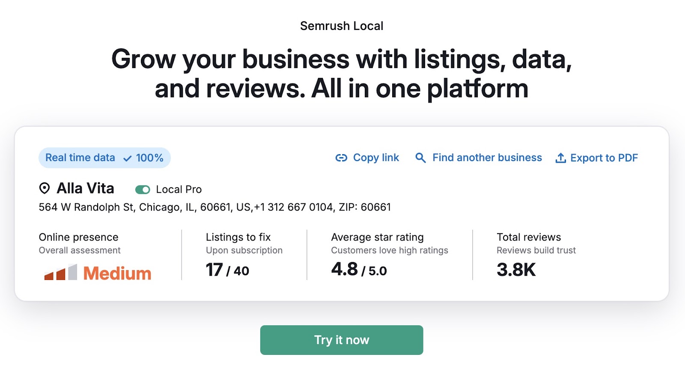The image size is (685, 366).
Task: Click the Export to PDF upload icon
Action: pos(560,158)
